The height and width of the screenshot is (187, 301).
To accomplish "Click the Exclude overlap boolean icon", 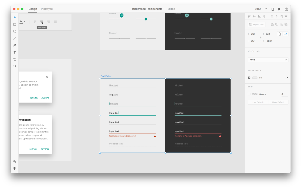I will pyautogui.click(x=286, y=24).
